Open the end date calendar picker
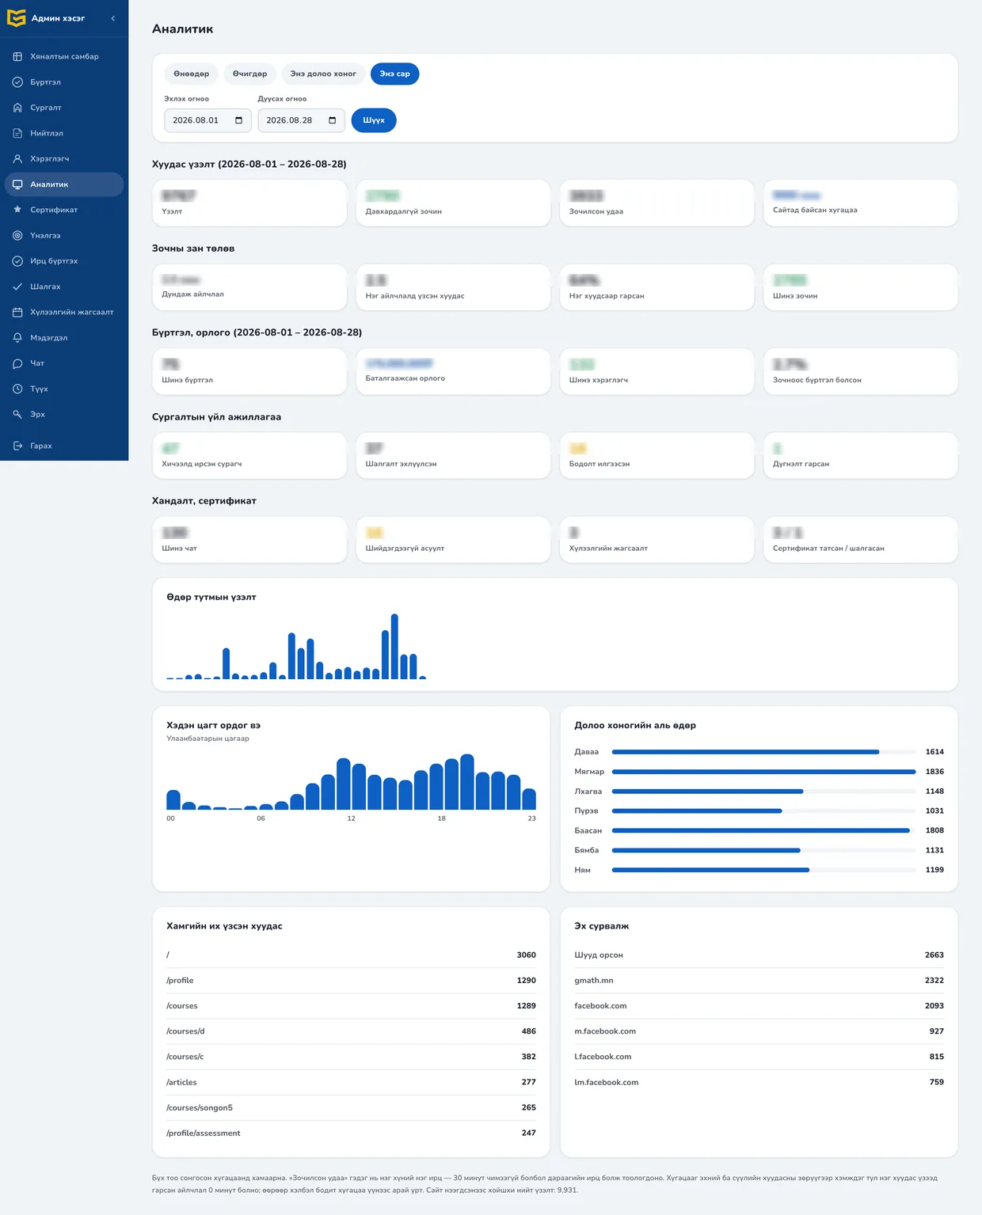This screenshot has width=982, height=1215. point(333,120)
